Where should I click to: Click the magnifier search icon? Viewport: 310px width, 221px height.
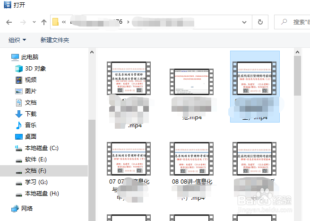(x=284, y=22)
